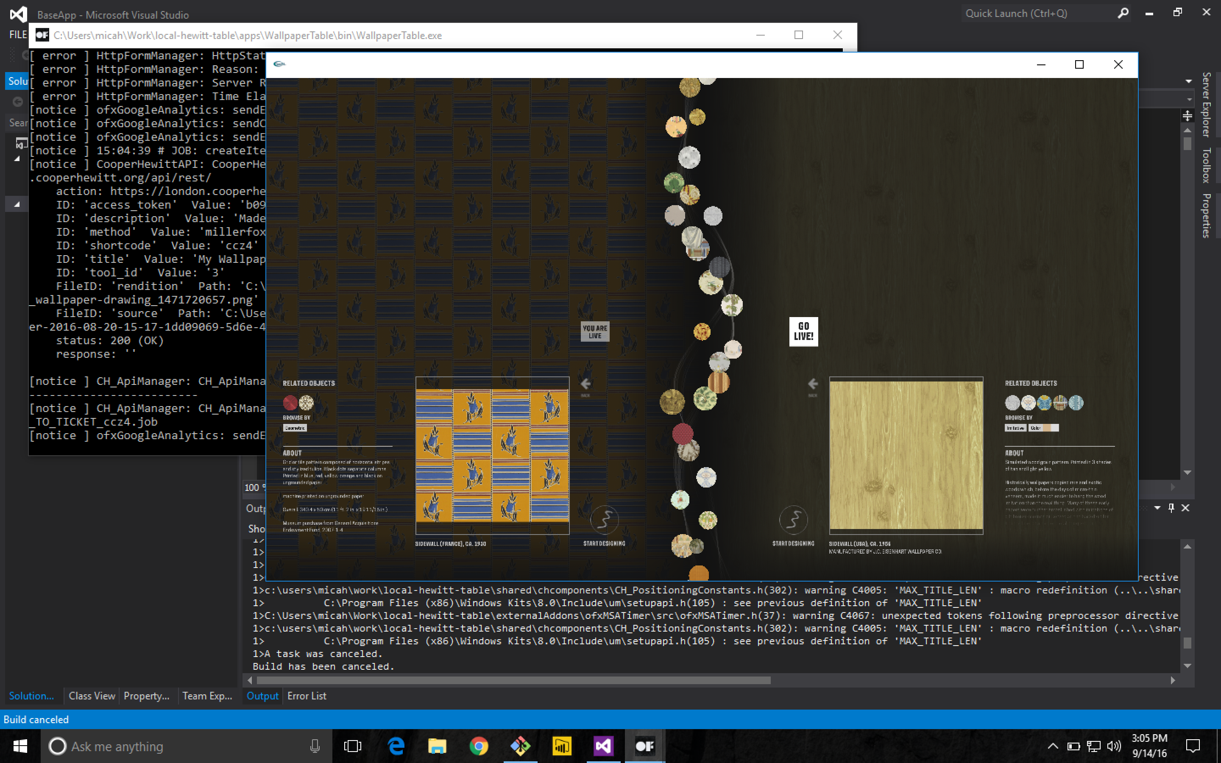This screenshot has width=1221, height=763.
Task: Close the Output window panel
Action: click(x=1186, y=508)
